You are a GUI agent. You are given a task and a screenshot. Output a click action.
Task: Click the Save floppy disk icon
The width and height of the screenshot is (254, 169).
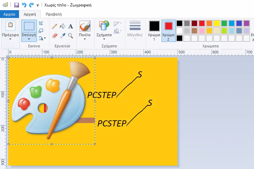pyautogui.click(x=16, y=5)
